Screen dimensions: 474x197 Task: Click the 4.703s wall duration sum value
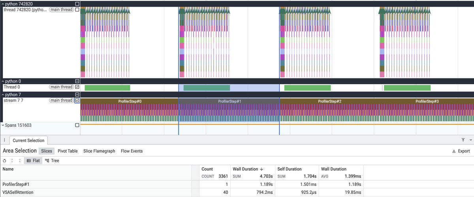click(265, 176)
